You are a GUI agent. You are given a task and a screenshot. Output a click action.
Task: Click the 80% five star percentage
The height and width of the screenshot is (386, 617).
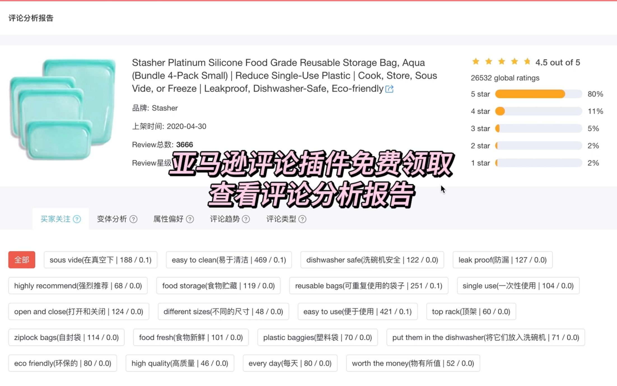click(x=595, y=94)
